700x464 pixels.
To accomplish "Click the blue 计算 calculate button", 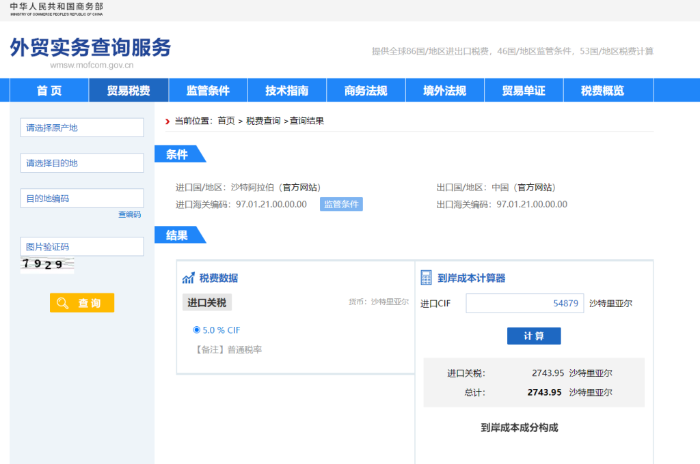I will (534, 336).
